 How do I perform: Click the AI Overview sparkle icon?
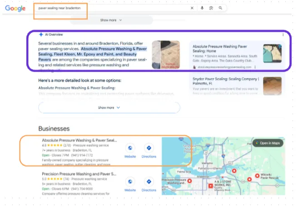click(41, 34)
